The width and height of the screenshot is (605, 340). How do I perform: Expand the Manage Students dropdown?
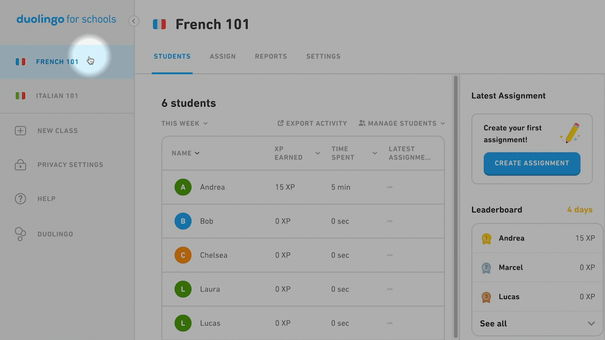pyautogui.click(x=402, y=123)
